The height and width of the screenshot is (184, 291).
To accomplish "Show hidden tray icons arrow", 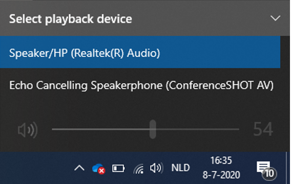I will (x=79, y=168).
